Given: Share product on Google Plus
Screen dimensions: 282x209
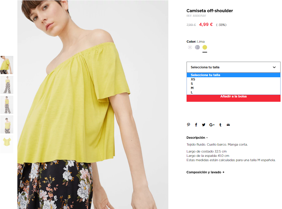Looking at the screenshot, I should click(212, 125).
